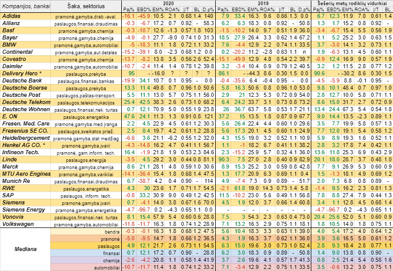
Task: Select Linde 2019 Paj% value 90.3
Action: (x=224, y=159)
